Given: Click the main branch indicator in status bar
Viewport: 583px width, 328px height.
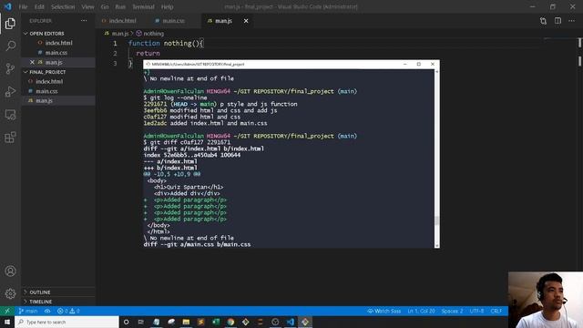Looking at the screenshot, I should (x=28, y=311).
